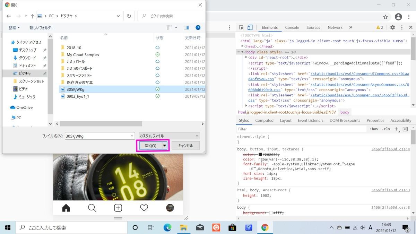This screenshot has width=416, height=234.
Task: Open the Instagram profile avatar
Action: pyautogui.click(x=170, y=208)
